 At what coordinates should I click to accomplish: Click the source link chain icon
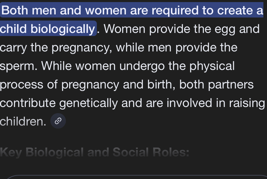[58, 121]
